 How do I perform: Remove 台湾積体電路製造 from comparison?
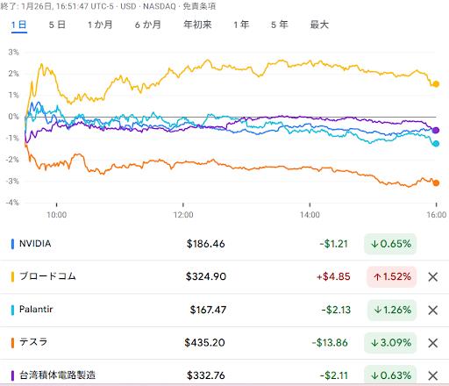click(432, 375)
